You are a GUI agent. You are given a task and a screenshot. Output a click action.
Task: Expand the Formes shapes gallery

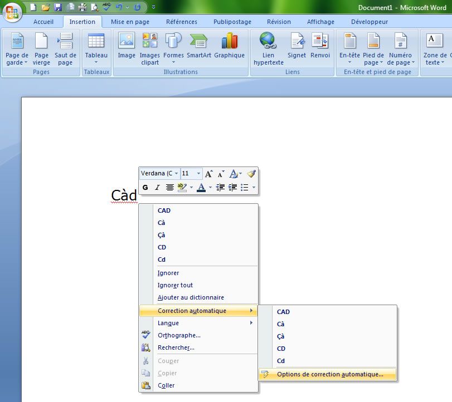tap(173, 49)
